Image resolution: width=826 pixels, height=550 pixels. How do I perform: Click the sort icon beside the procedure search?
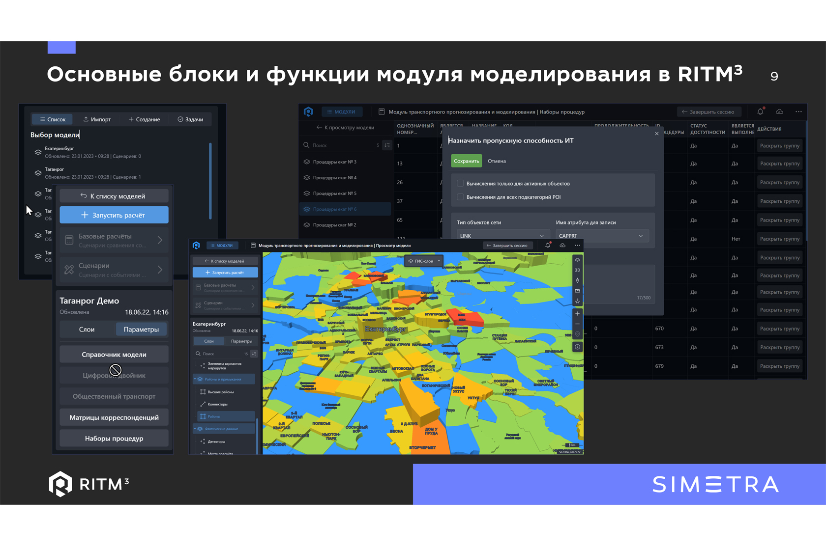click(x=387, y=145)
